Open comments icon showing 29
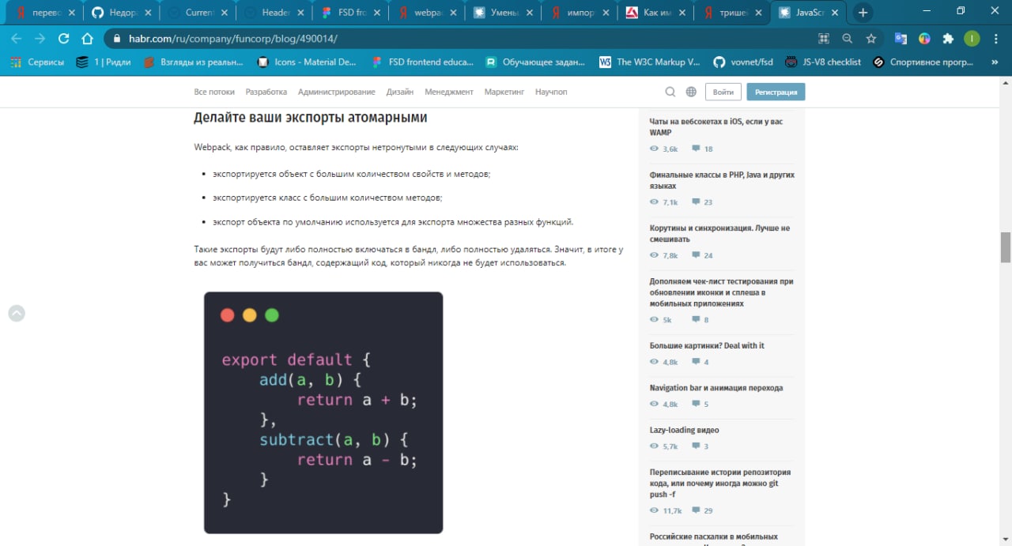 696,510
